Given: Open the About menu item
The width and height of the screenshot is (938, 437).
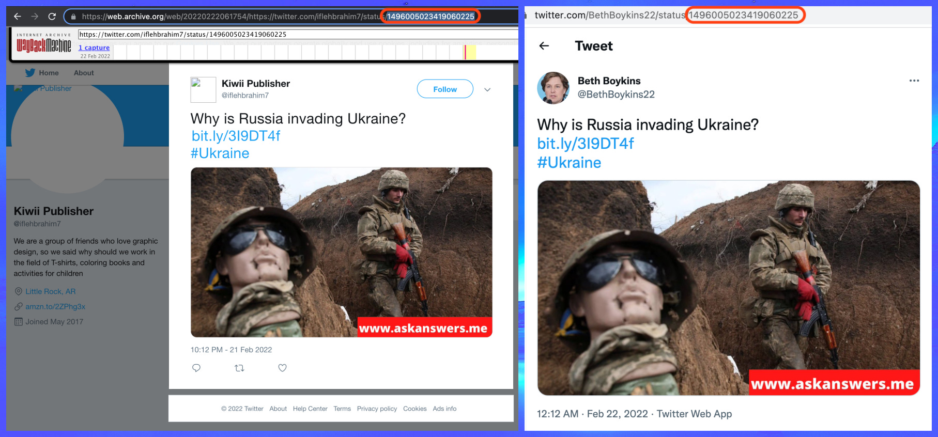Looking at the screenshot, I should [84, 73].
